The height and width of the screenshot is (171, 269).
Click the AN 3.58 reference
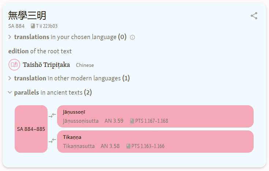tap(110, 146)
